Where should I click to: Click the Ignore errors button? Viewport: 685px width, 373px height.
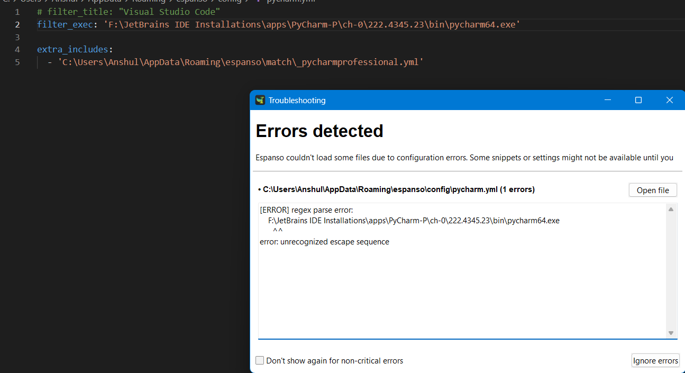pyautogui.click(x=655, y=361)
